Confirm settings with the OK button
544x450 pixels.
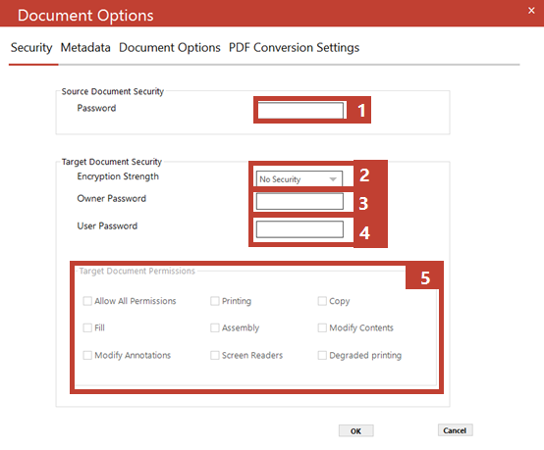click(x=356, y=431)
